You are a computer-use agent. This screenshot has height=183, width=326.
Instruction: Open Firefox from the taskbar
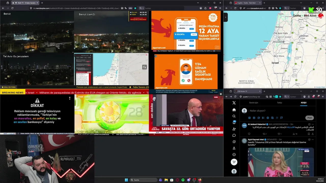click(x=200, y=180)
